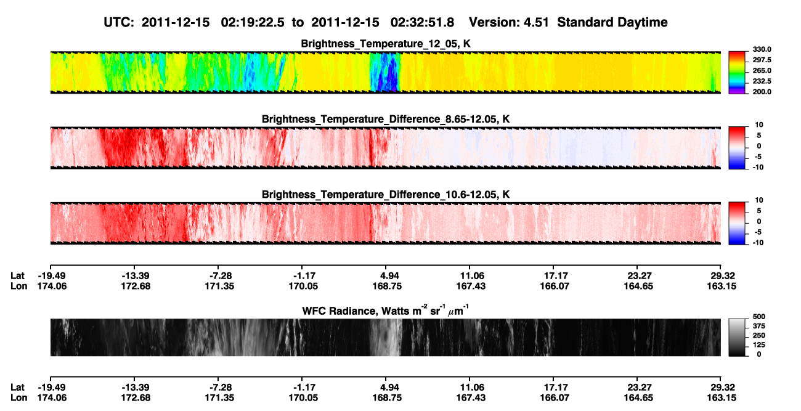
Task: Click the 125 label on WFC color bar
Action: tap(758, 345)
